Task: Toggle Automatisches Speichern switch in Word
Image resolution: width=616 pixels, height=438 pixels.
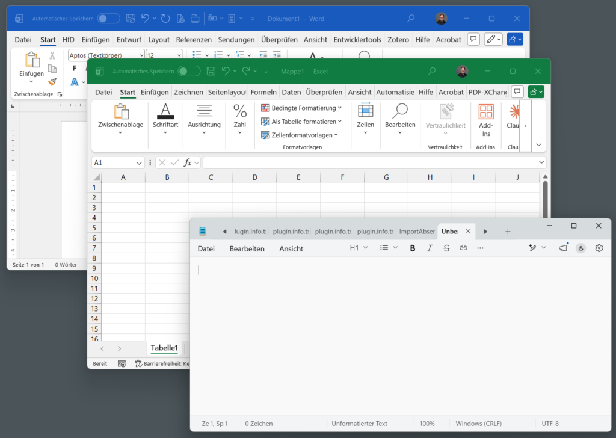Action: tap(108, 19)
